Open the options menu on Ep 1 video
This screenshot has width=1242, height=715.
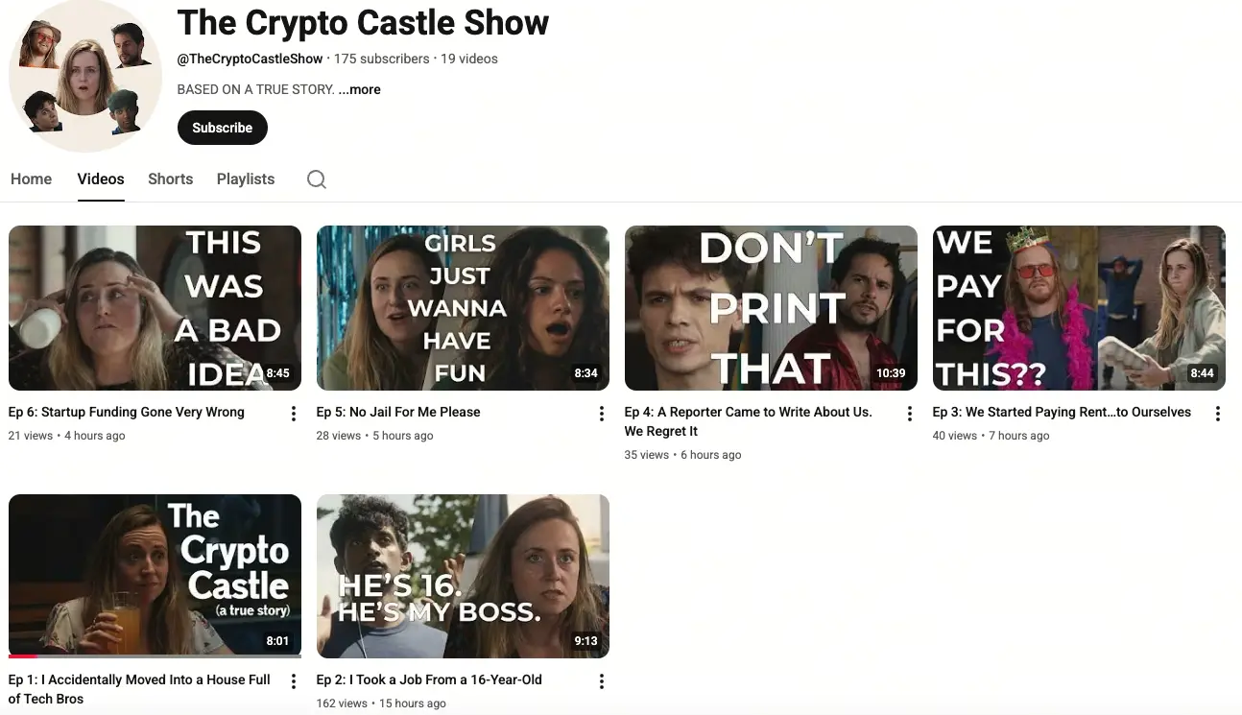(293, 680)
